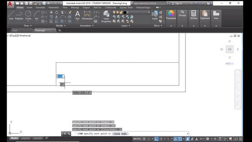Click the AutoCAD application menu logo

coord(10,4)
